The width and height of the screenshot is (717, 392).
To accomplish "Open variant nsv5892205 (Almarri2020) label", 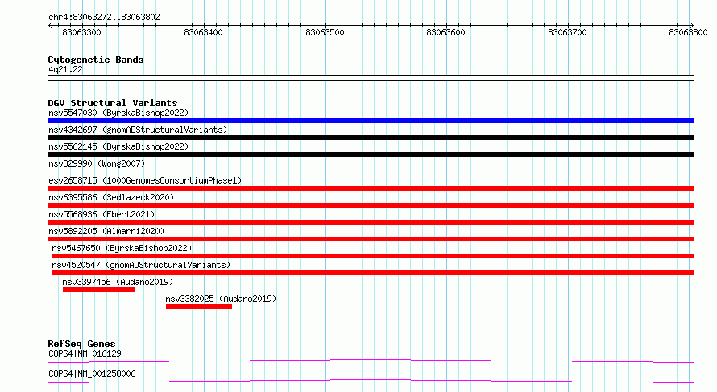I will pos(106,231).
